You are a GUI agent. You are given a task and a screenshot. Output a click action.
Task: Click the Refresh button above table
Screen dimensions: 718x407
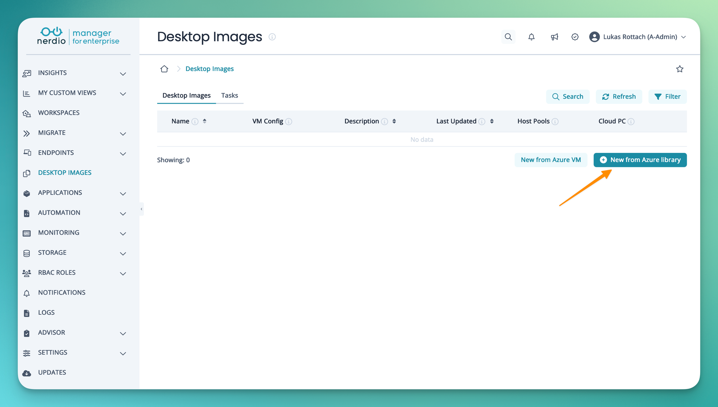coord(619,97)
